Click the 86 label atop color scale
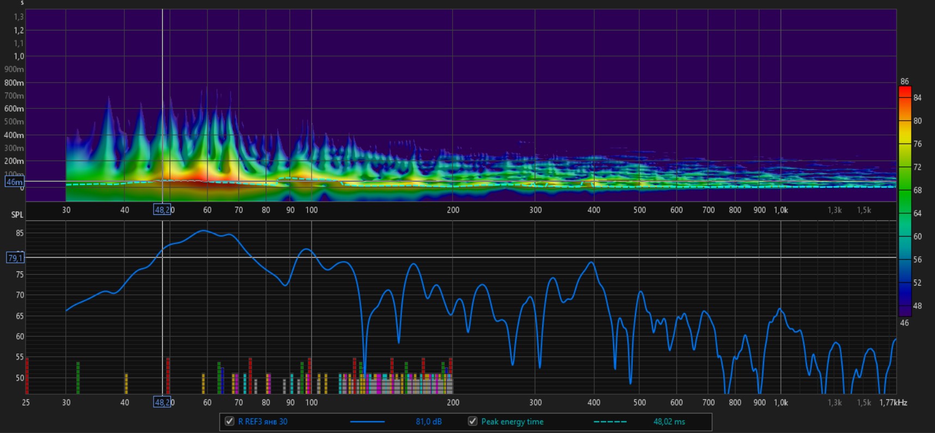Screen dimensions: 935x433 (x=905, y=81)
